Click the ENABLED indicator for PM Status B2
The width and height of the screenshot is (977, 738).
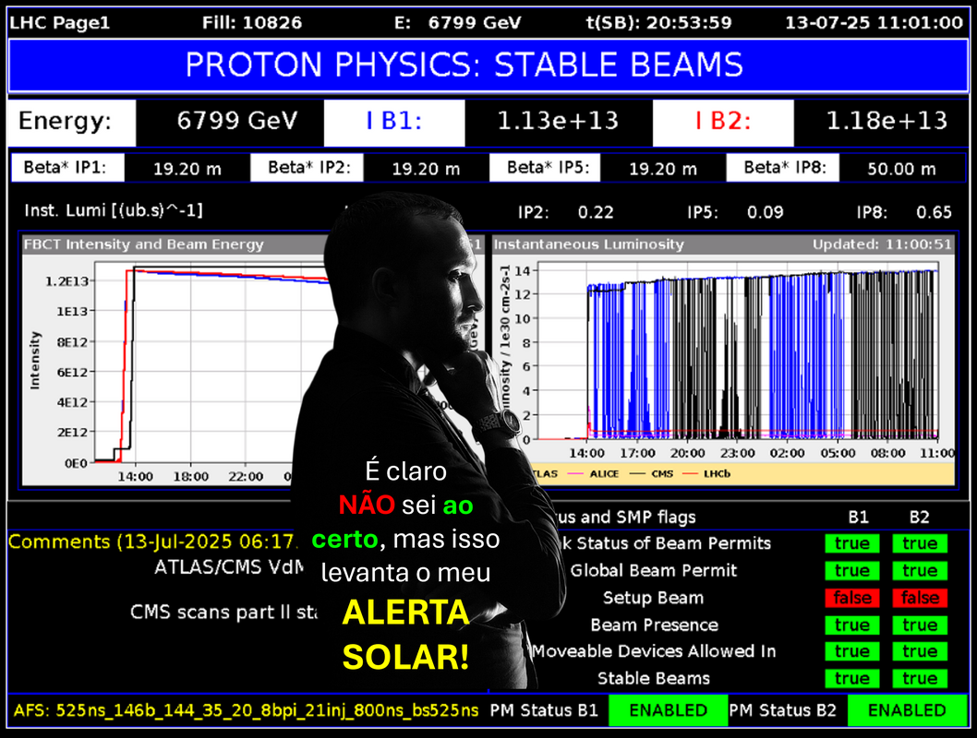tap(907, 710)
